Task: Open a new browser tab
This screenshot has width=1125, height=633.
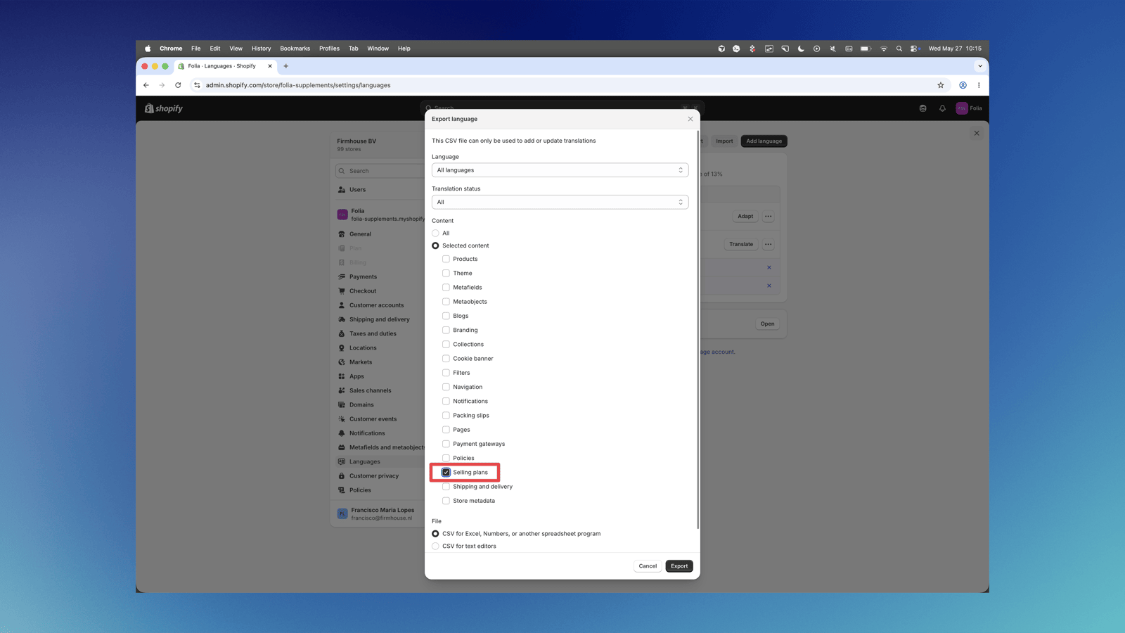Action: [x=286, y=66]
